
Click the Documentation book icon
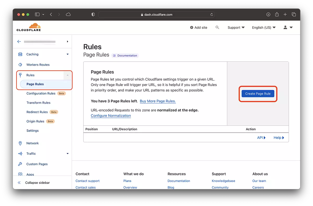pyautogui.click(x=115, y=56)
